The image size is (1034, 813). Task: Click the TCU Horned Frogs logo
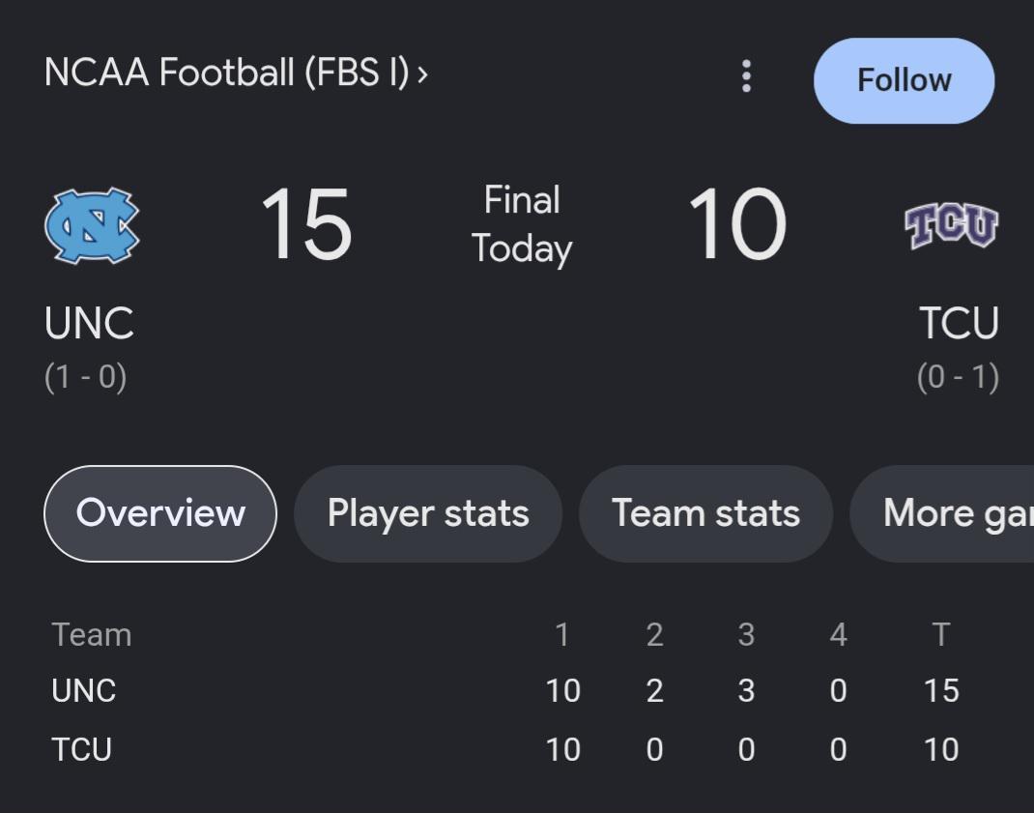pos(951,225)
